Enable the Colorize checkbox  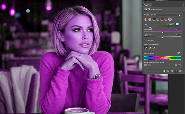pos(145,40)
